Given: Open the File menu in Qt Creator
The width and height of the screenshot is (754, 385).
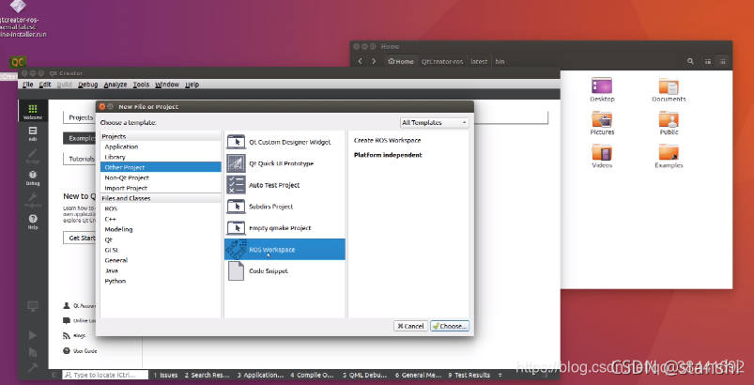Looking at the screenshot, I should [x=28, y=85].
